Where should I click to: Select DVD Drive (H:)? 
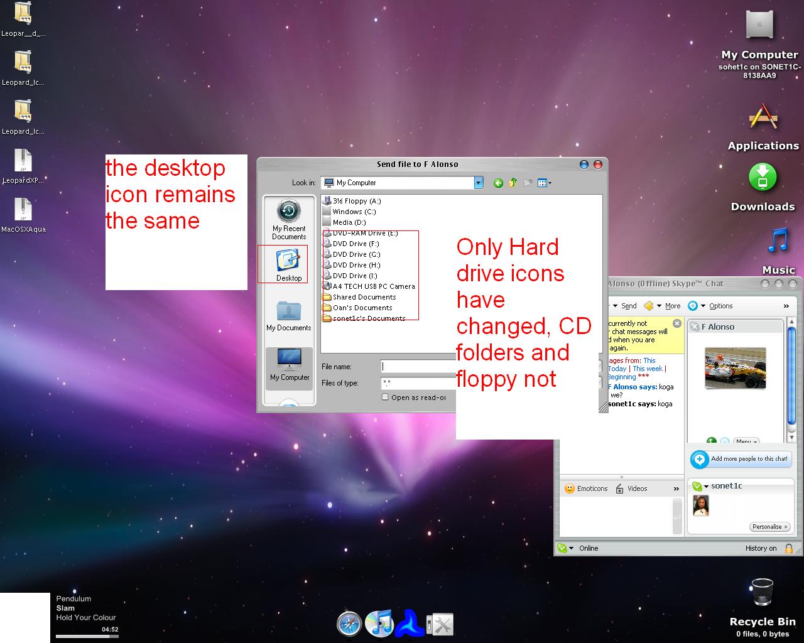tap(352, 265)
